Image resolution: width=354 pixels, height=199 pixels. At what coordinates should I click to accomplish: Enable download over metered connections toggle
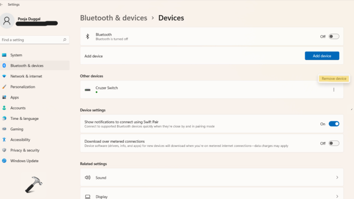334,143
